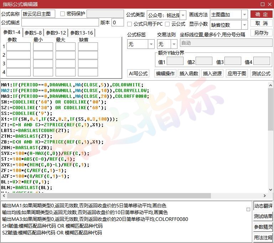Apply formula with 应用于图 button
Image resolution: width=274 pixels, height=243 pixels.
click(x=237, y=74)
